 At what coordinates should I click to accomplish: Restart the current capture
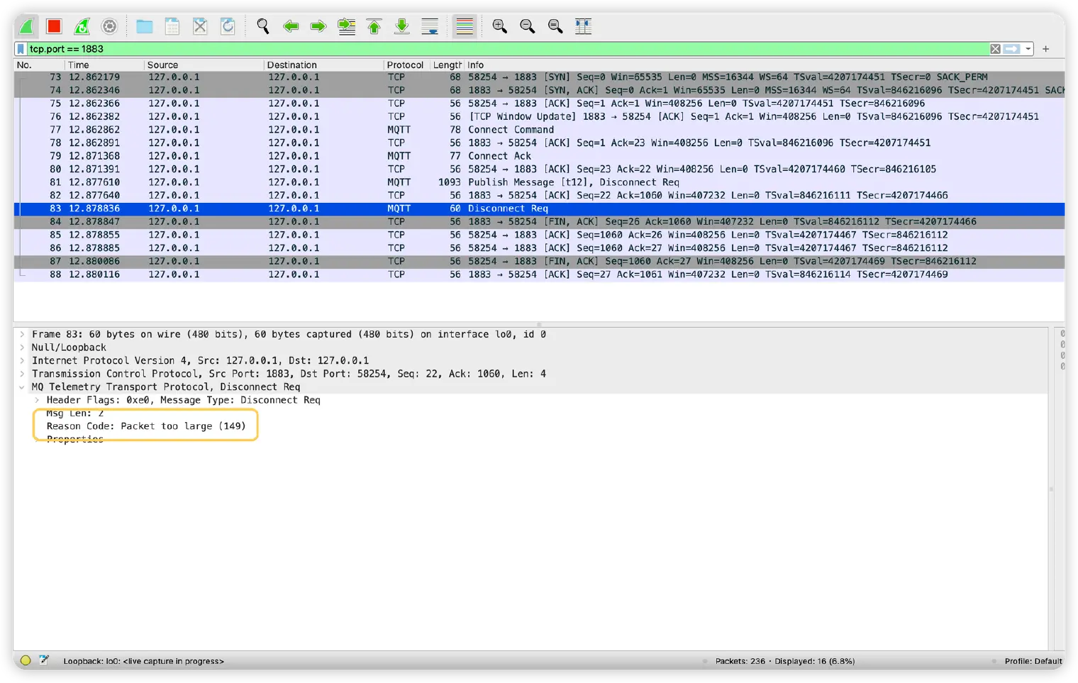click(82, 26)
